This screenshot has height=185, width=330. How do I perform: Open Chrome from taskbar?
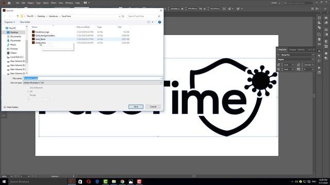[x=122, y=181]
